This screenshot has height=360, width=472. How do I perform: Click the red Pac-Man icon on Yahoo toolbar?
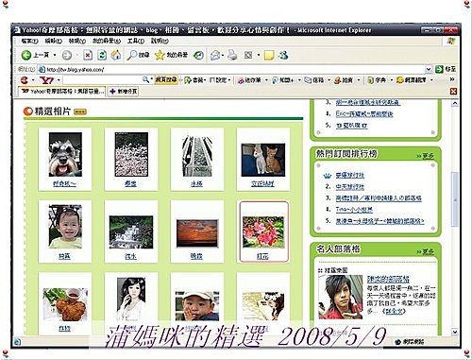[25, 80]
